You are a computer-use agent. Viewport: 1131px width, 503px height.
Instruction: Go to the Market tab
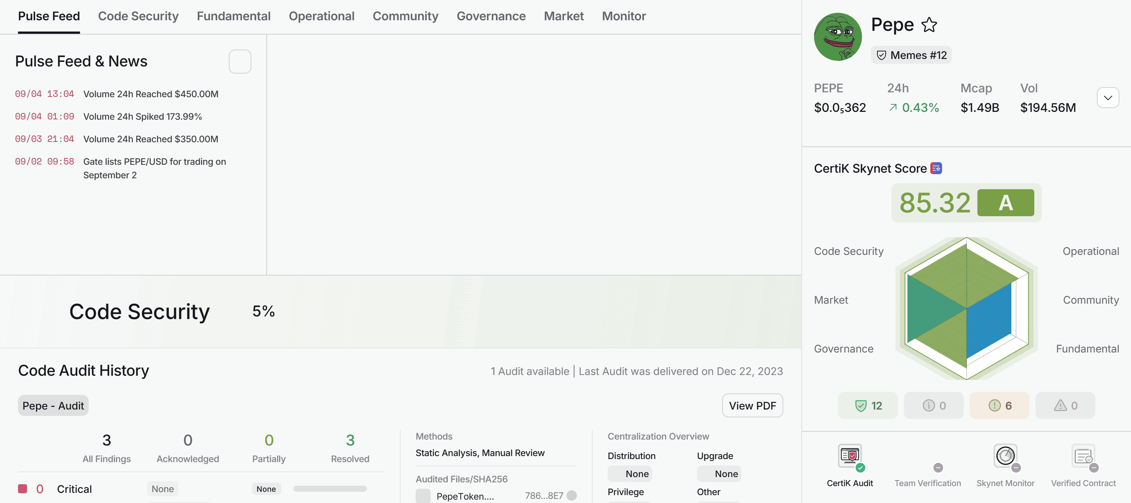click(x=564, y=16)
